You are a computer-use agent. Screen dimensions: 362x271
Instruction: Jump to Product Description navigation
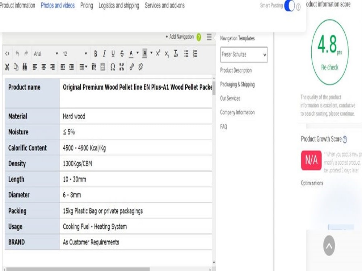point(236,70)
